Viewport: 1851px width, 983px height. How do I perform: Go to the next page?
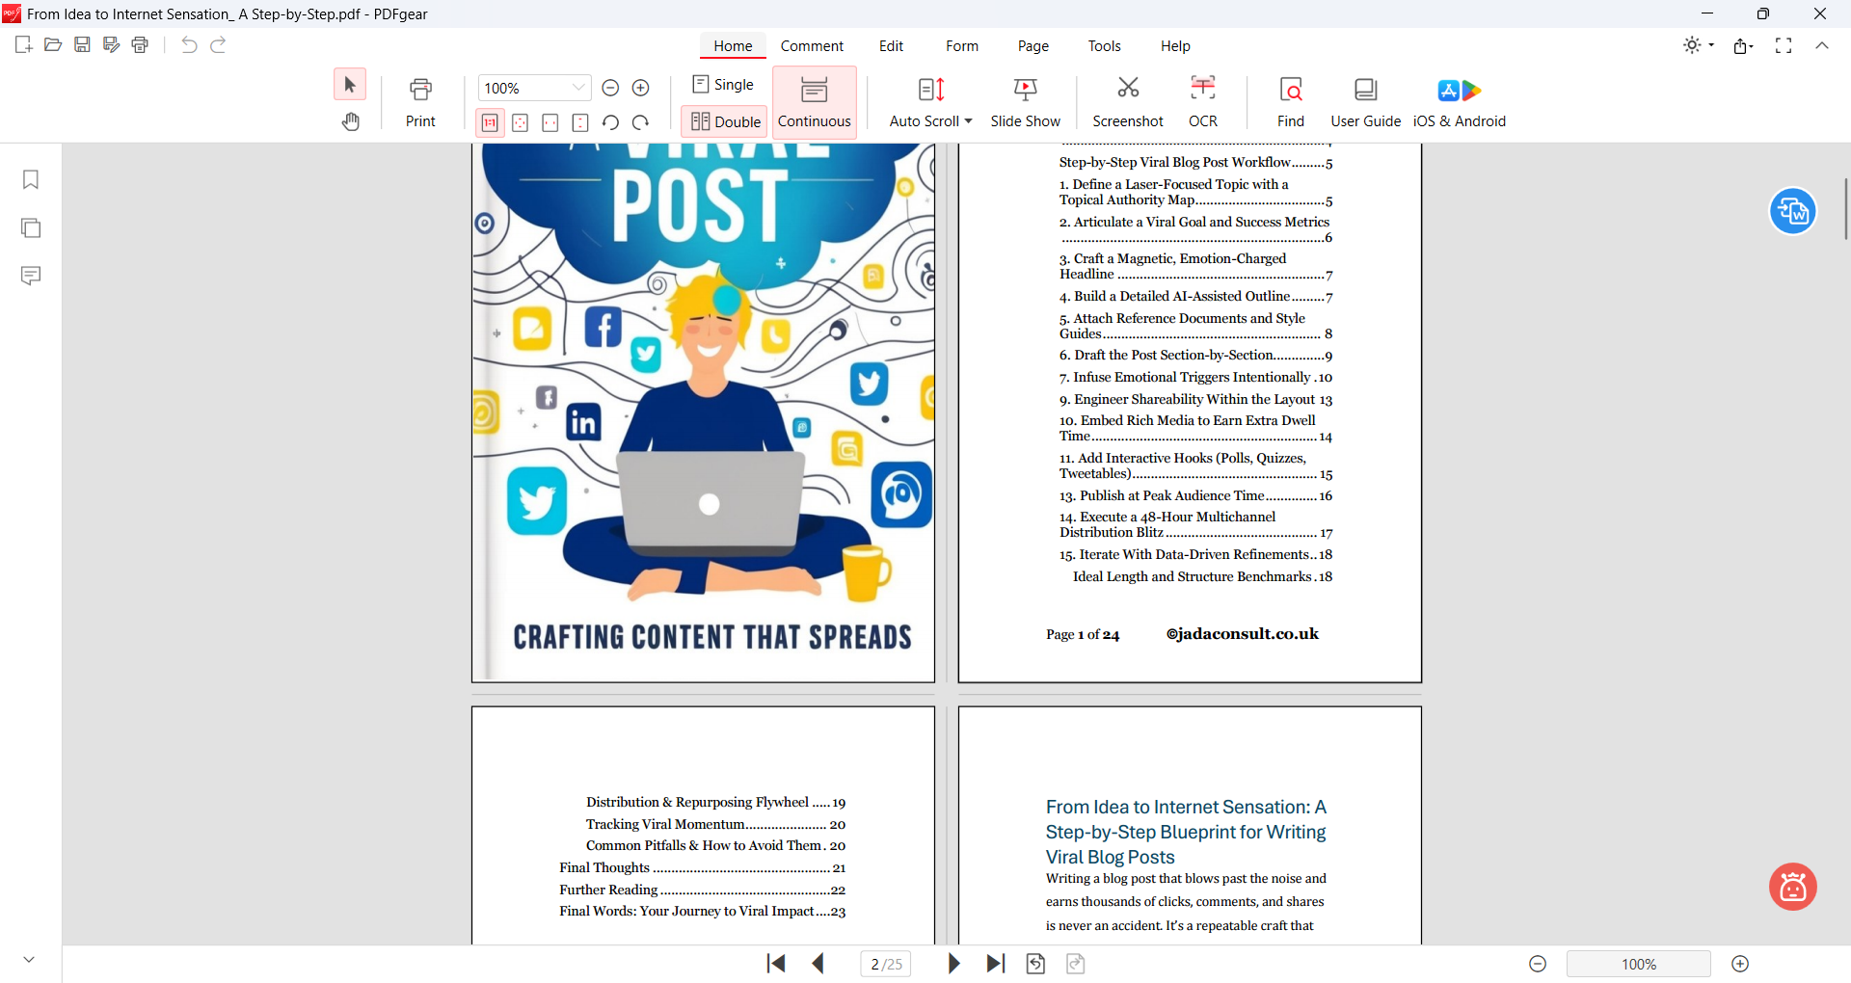(x=953, y=964)
